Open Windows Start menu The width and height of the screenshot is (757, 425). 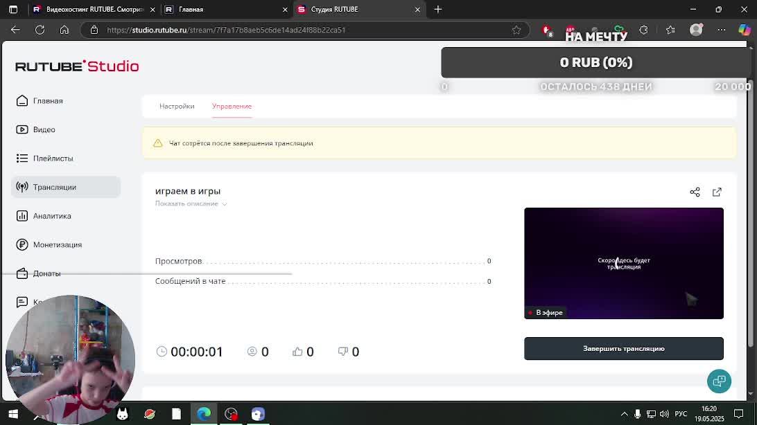point(13,414)
